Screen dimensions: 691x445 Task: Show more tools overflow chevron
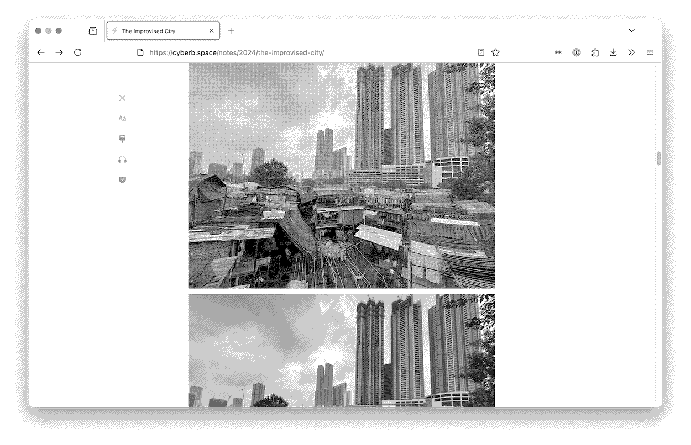[631, 52]
